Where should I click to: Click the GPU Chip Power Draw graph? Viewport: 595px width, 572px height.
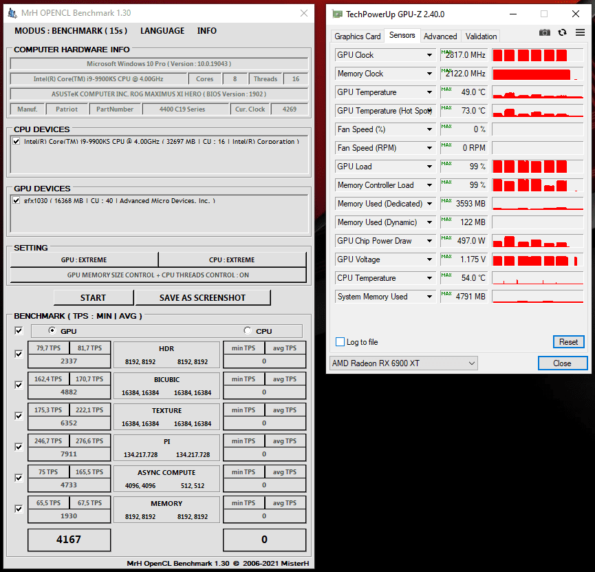[x=538, y=241]
